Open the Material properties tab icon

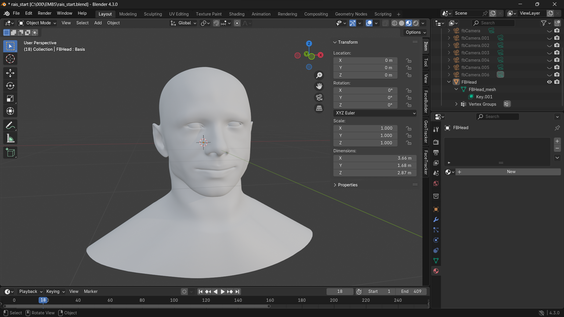(x=436, y=271)
